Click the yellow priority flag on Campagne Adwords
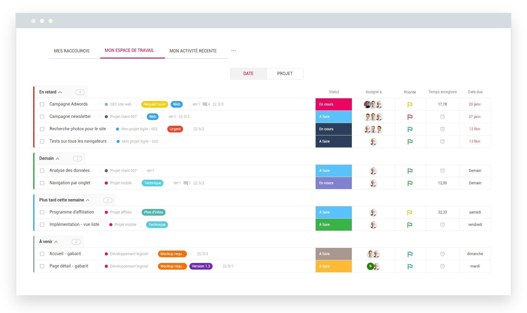The image size is (527, 313). [x=410, y=104]
